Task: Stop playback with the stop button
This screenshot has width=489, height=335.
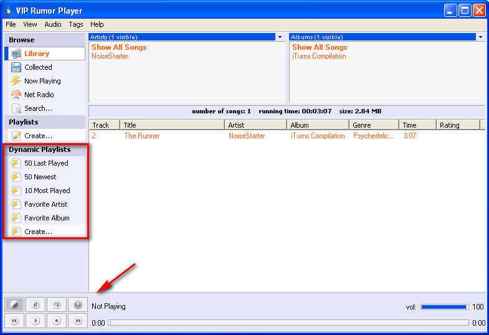Action: click(57, 321)
